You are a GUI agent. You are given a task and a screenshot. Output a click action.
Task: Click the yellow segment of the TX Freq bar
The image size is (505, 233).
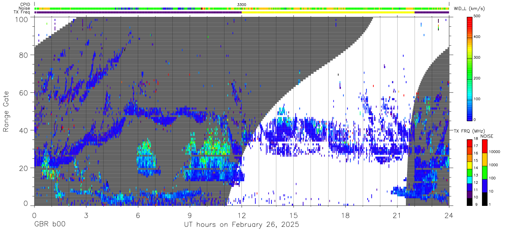pyautogui.click(x=328, y=12)
